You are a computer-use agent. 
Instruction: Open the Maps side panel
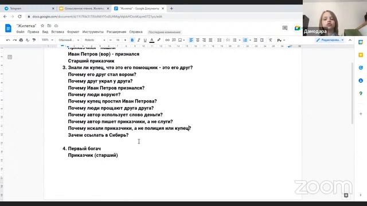pos(361,93)
